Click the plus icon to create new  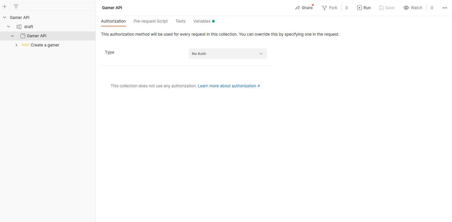[5, 7]
